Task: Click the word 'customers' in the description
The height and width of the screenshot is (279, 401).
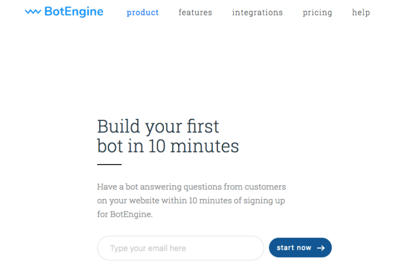Action: (265, 187)
